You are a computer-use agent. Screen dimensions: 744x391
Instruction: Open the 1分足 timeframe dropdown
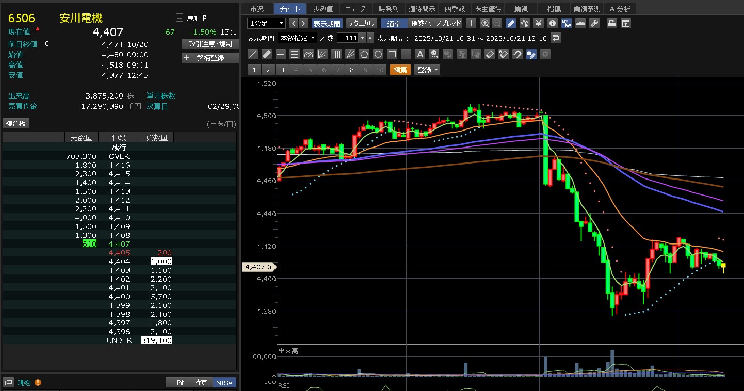coord(266,23)
